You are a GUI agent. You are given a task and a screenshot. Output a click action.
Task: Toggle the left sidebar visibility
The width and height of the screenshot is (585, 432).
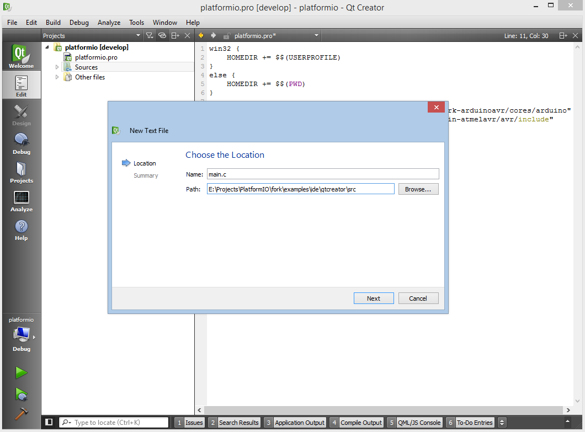tap(49, 422)
